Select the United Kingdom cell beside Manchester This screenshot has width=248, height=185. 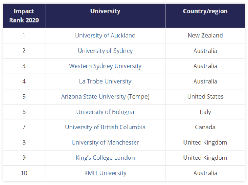[x=205, y=142]
